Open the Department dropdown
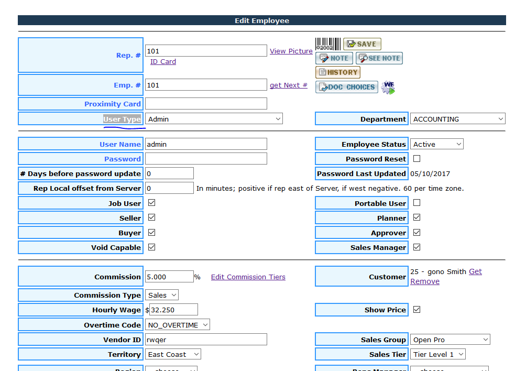Viewport: 515px width, 371px height. [x=457, y=119]
